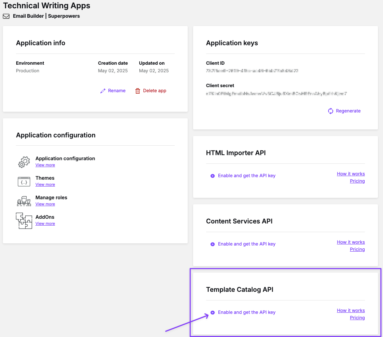Click the Themes window icon

pyautogui.click(x=24, y=182)
